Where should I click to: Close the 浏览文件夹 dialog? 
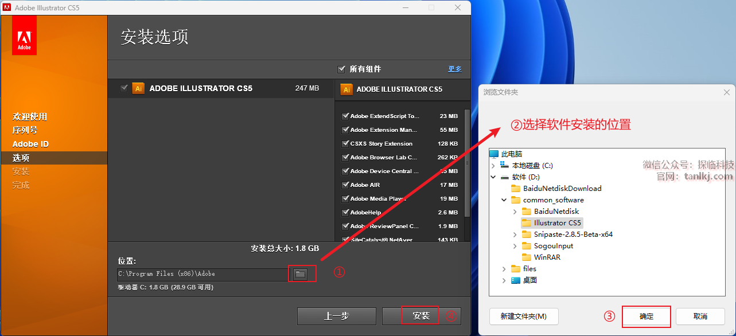point(727,92)
